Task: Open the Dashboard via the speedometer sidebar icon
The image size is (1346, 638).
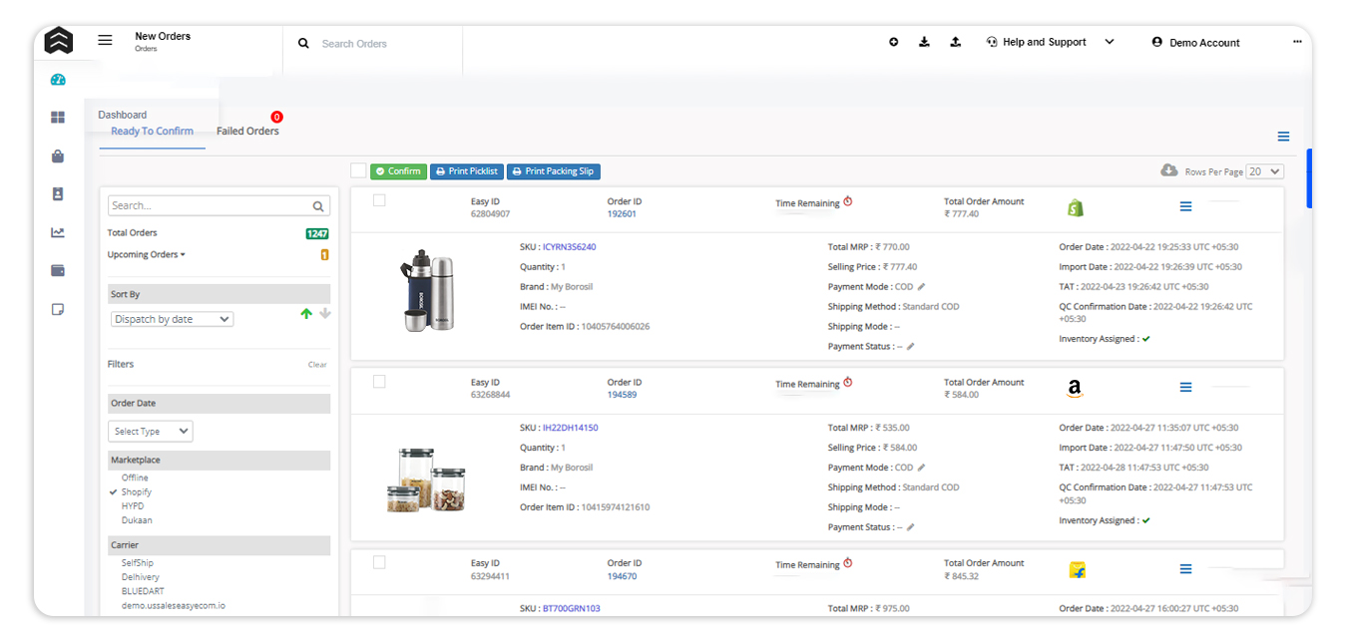Action: pos(58,79)
